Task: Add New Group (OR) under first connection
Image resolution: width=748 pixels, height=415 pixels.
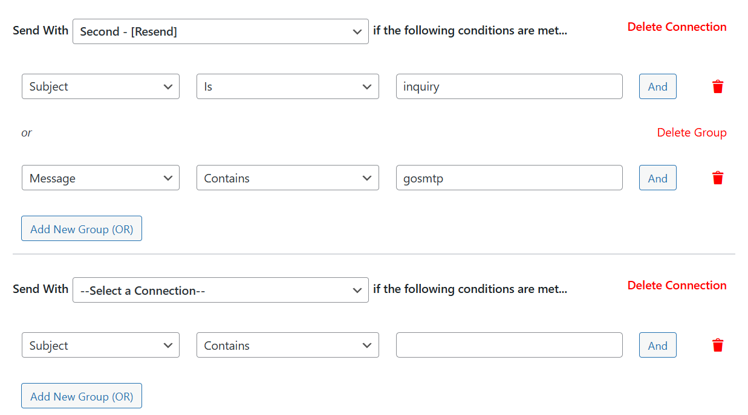Action: pyautogui.click(x=82, y=228)
